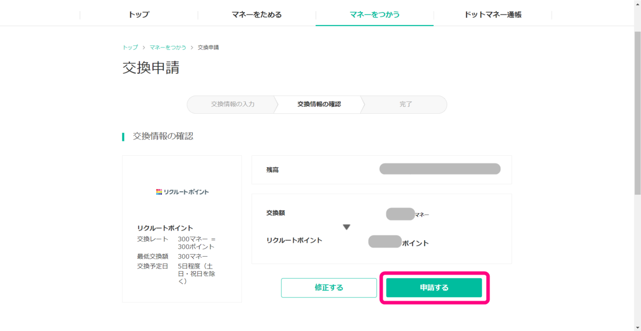Click the 完了 step indicator

click(406, 104)
